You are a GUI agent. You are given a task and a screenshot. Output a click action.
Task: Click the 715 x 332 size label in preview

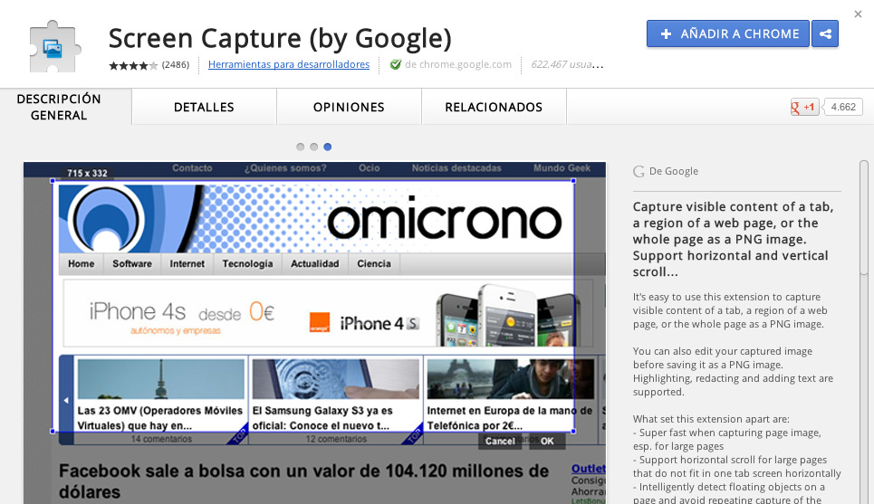[87, 173]
